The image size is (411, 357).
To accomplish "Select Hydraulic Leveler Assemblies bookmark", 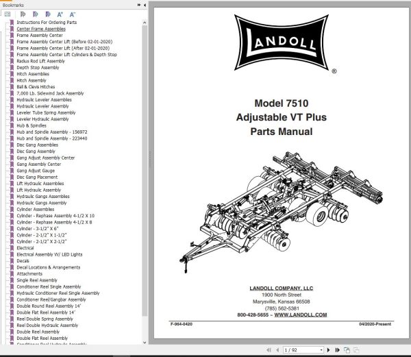I will coord(44,99).
